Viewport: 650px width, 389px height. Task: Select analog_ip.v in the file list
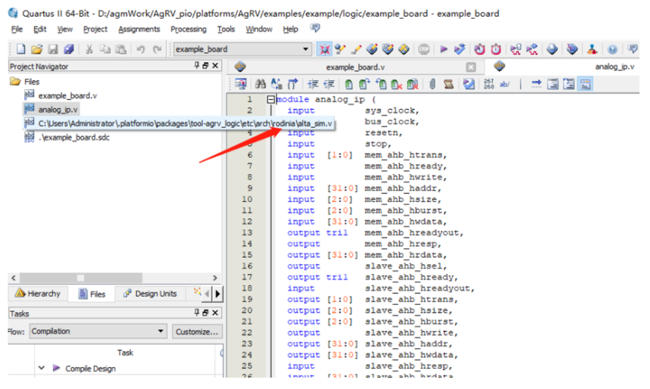point(51,110)
